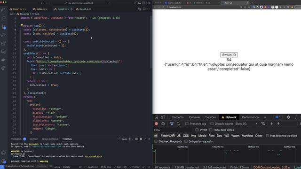Open Run and Debug view
The height and width of the screenshot is (169, 301).
(3, 35)
